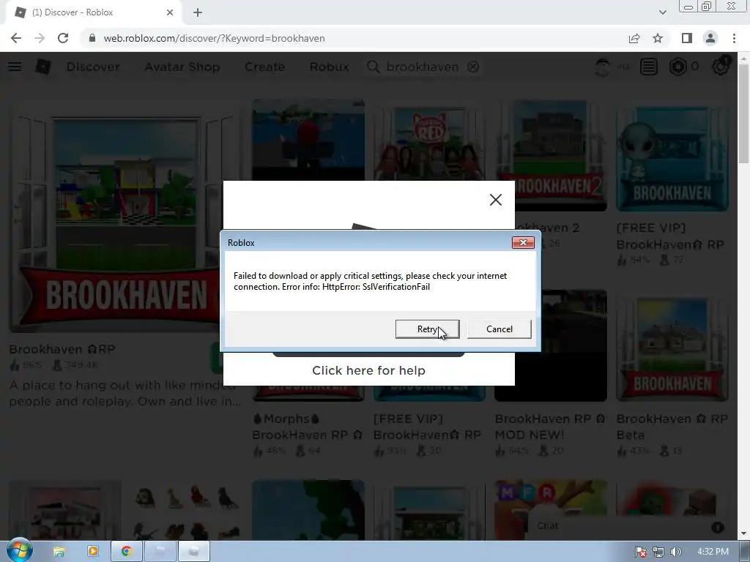Click the search magnifier icon
Viewport: 750px width, 562px height.
click(x=373, y=67)
